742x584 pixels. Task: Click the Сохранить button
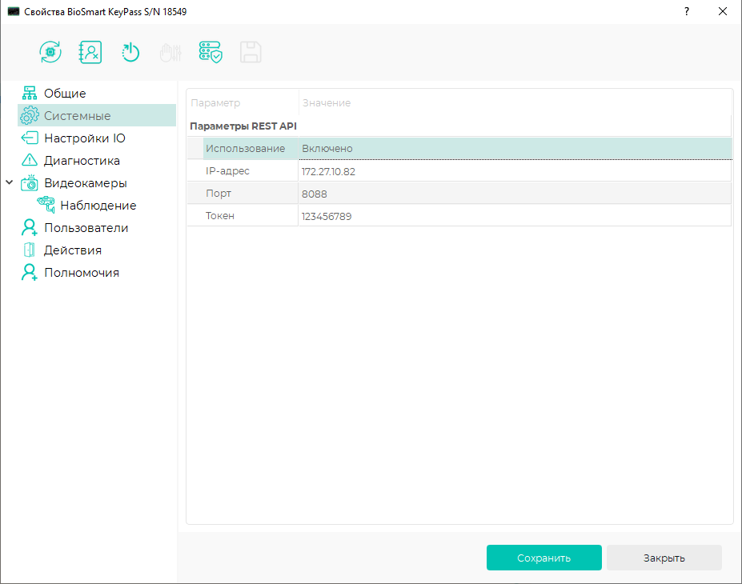[x=544, y=558]
